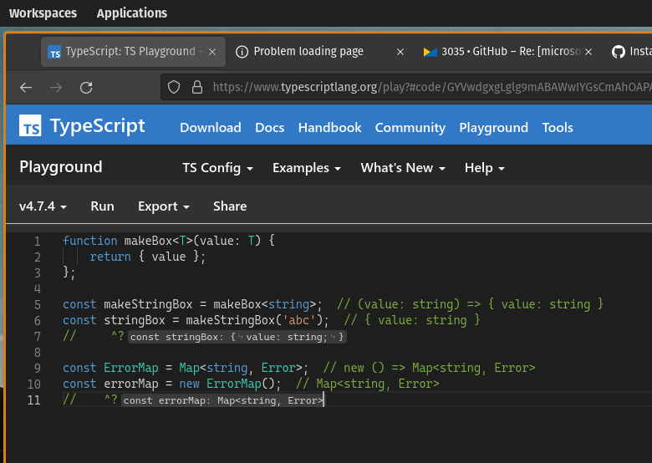652x463 pixels.
Task: Open the Workspaces menu
Action: [43, 13]
